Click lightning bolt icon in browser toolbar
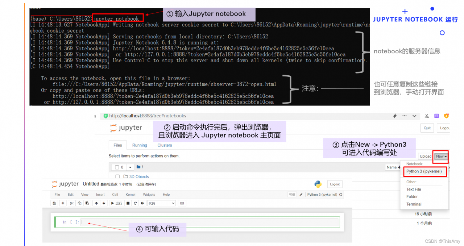Viewport: 464px width, 246px height. [x=395, y=116]
